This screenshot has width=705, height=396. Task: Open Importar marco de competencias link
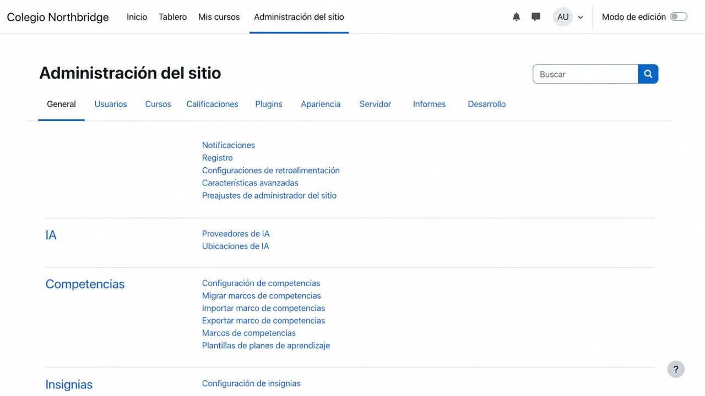pos(264,309)
